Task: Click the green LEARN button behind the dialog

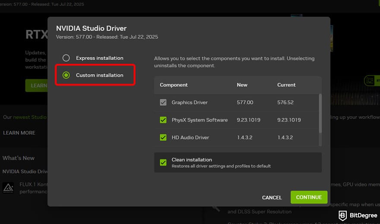Action: pyautogui.click(x=37, y=85)
